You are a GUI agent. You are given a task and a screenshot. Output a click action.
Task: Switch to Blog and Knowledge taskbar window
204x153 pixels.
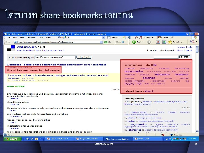pos(88,139)
